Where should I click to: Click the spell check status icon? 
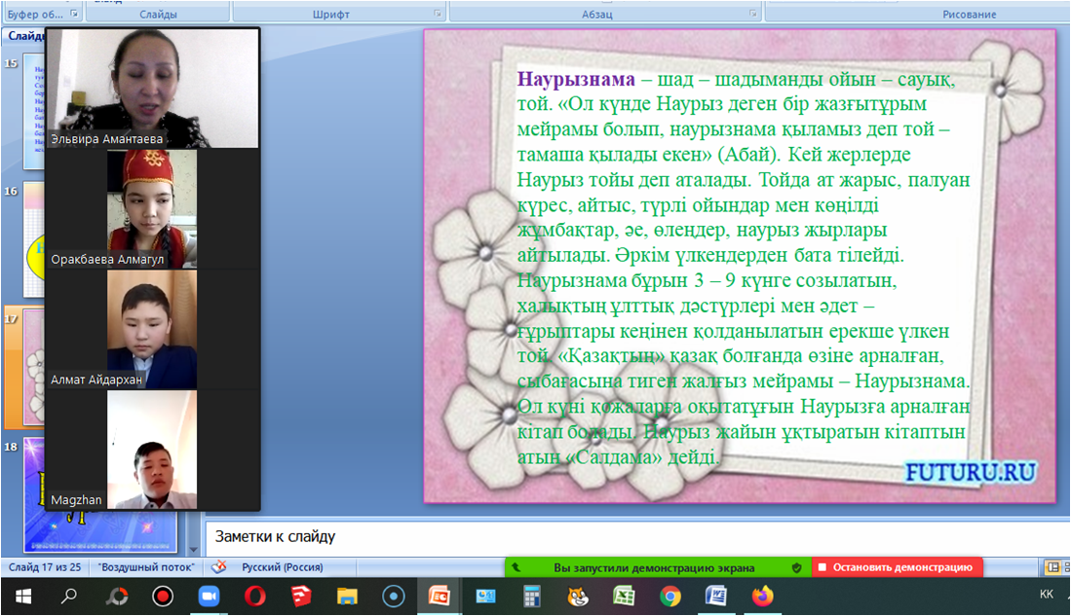[x=219, y=566]
